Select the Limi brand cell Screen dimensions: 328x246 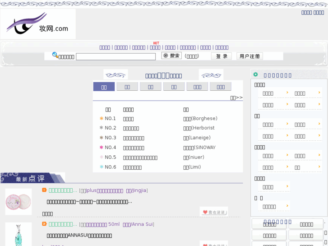192,167
